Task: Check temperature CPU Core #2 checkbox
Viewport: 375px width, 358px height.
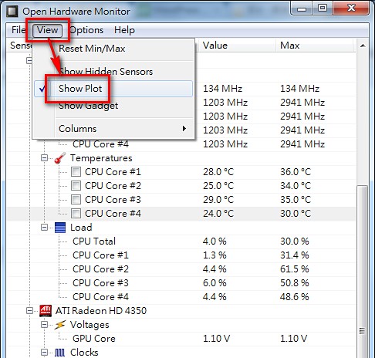Action: [x=76, y=185]
